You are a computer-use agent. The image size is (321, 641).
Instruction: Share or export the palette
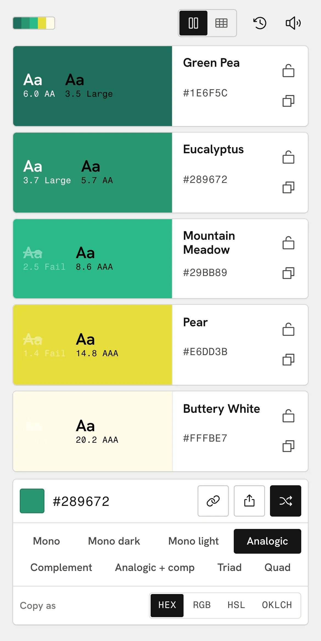(x=249, y=501)
